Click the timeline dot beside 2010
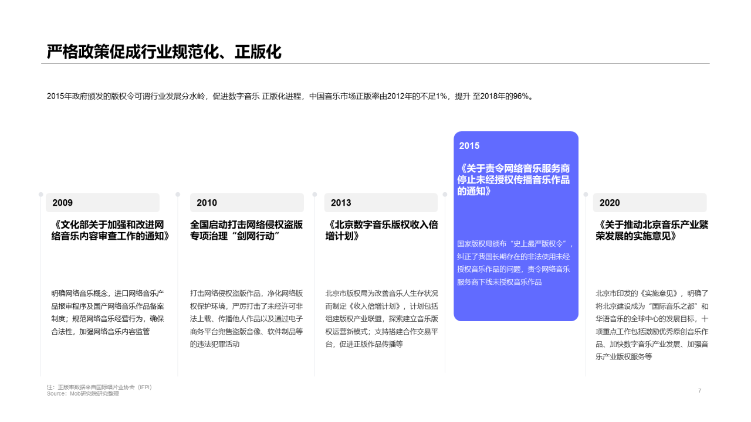This screenshot has width=751, height=422. (178, 194)
